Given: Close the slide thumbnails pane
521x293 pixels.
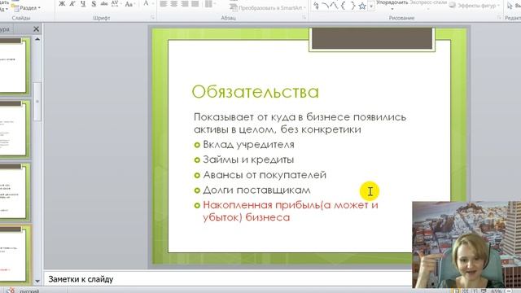Looking at the screenshot, I should 36,29.
